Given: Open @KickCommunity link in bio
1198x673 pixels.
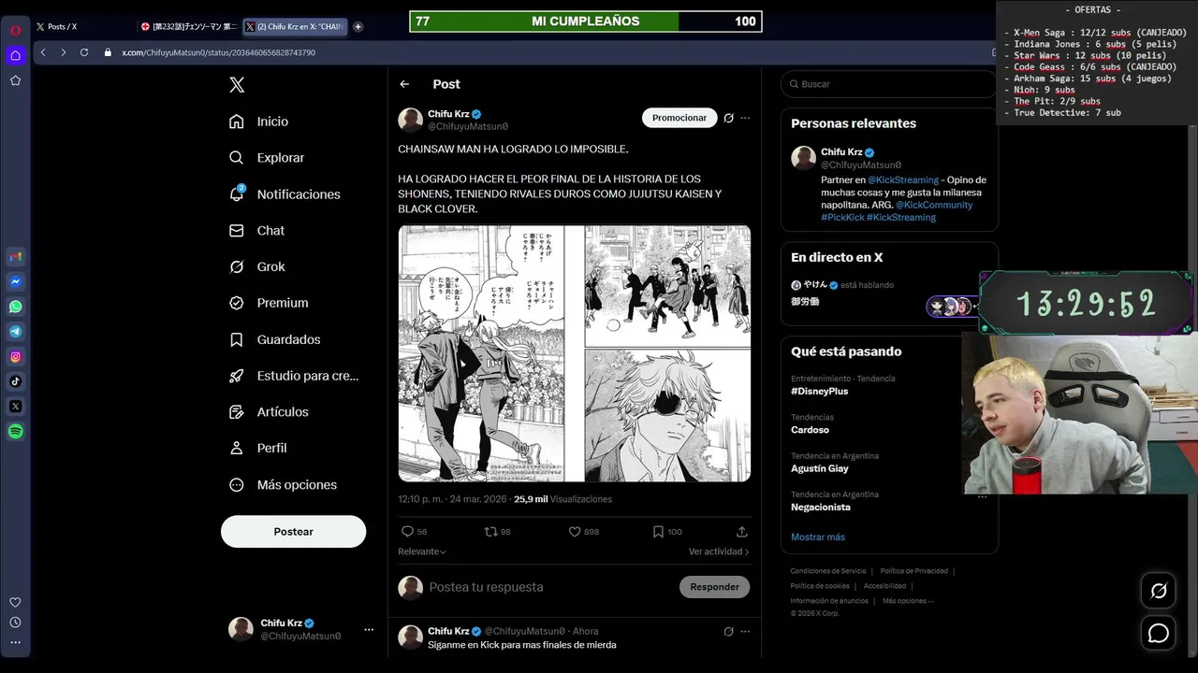Looking at the screenshot, I should tap(934, 205).
